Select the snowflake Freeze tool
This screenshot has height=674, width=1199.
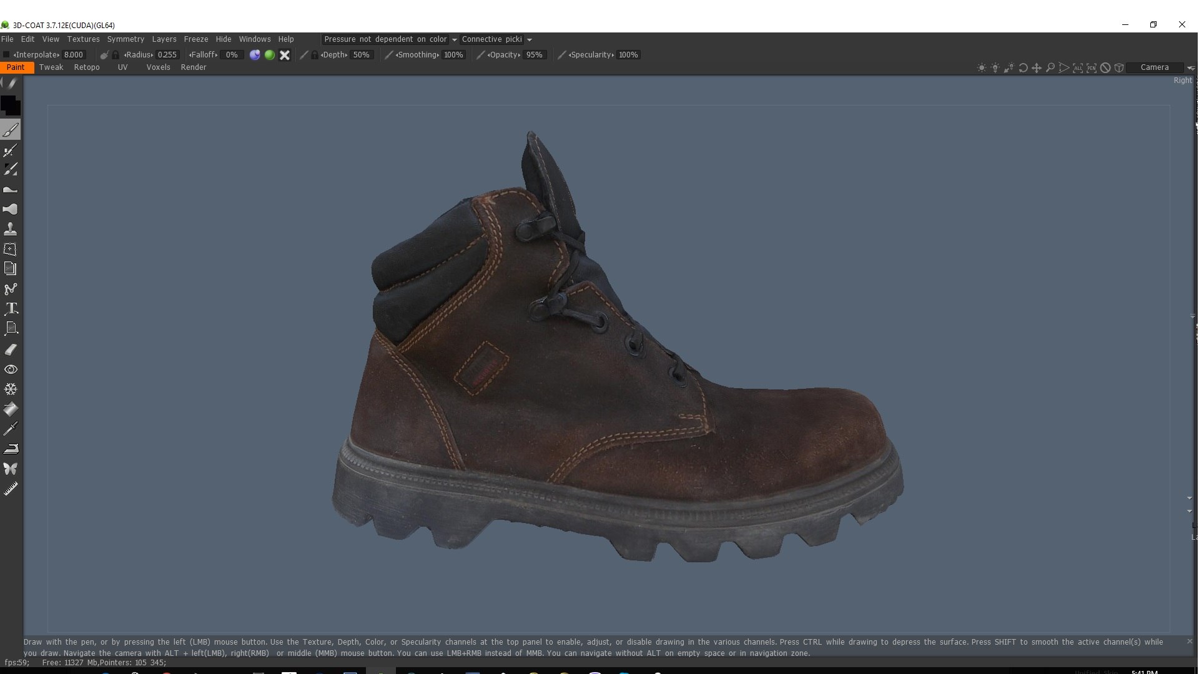(x=11, y=389)
